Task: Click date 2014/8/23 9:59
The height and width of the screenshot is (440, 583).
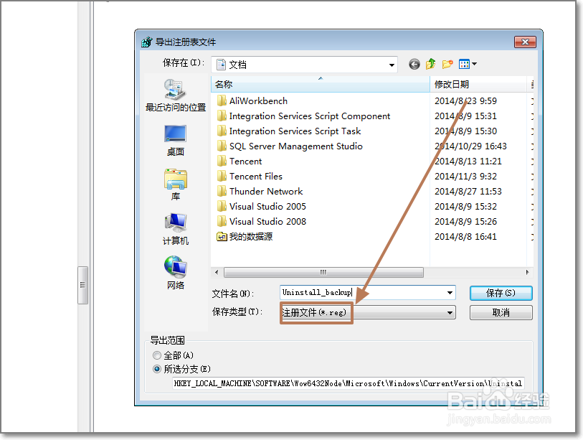Action: (x=465, y=101)
